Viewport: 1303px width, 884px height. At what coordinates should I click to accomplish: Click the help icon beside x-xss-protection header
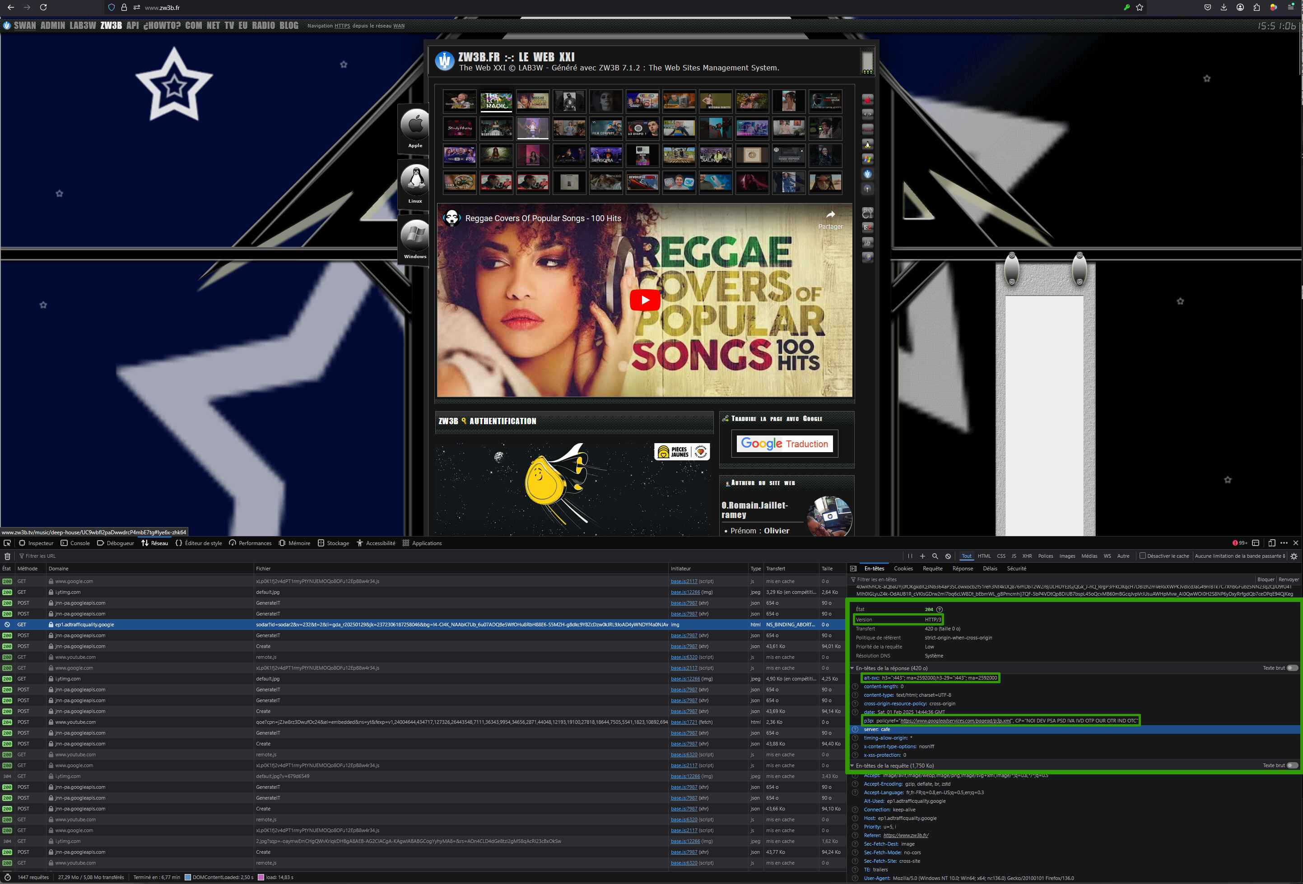click(x=855, y=755)
